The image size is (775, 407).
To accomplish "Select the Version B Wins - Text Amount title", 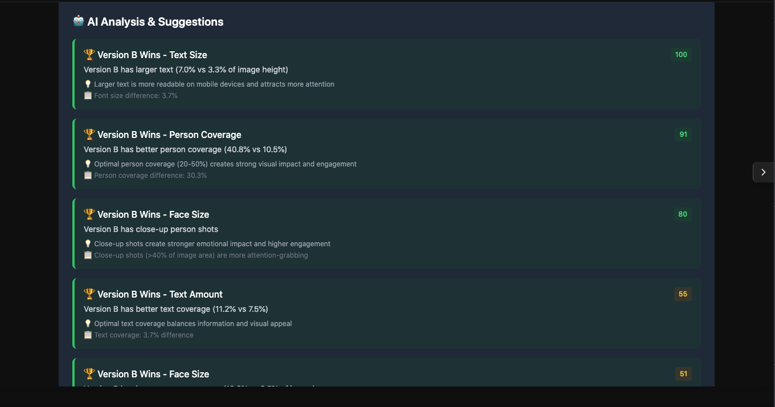I will point(160,294).
